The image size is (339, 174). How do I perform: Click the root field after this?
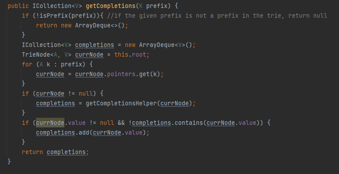pos(139,55)
